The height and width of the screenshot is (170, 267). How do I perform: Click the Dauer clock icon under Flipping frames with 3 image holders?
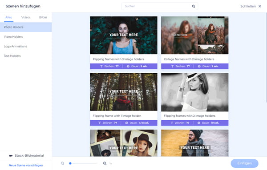tap(128, 66)
